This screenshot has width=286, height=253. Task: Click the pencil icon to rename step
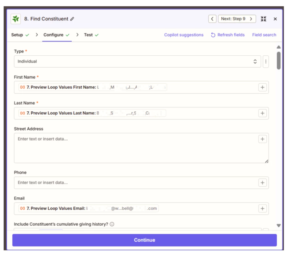coord(72,19)
